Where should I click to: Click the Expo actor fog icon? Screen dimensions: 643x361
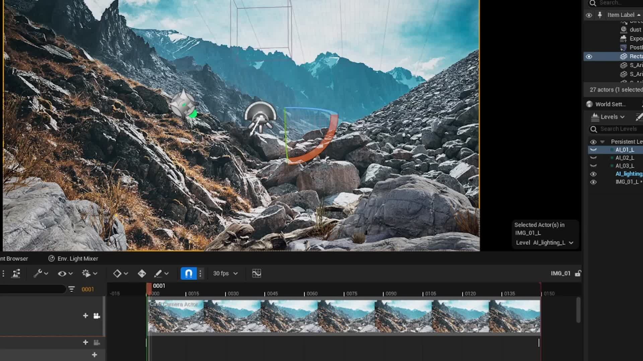coord(624,38)
